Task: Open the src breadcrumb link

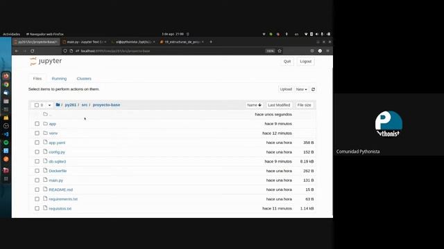Action: click(x=85, y=104)
